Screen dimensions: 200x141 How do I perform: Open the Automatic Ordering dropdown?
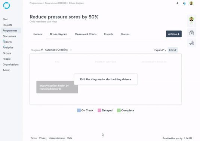[x=54, y=50]
